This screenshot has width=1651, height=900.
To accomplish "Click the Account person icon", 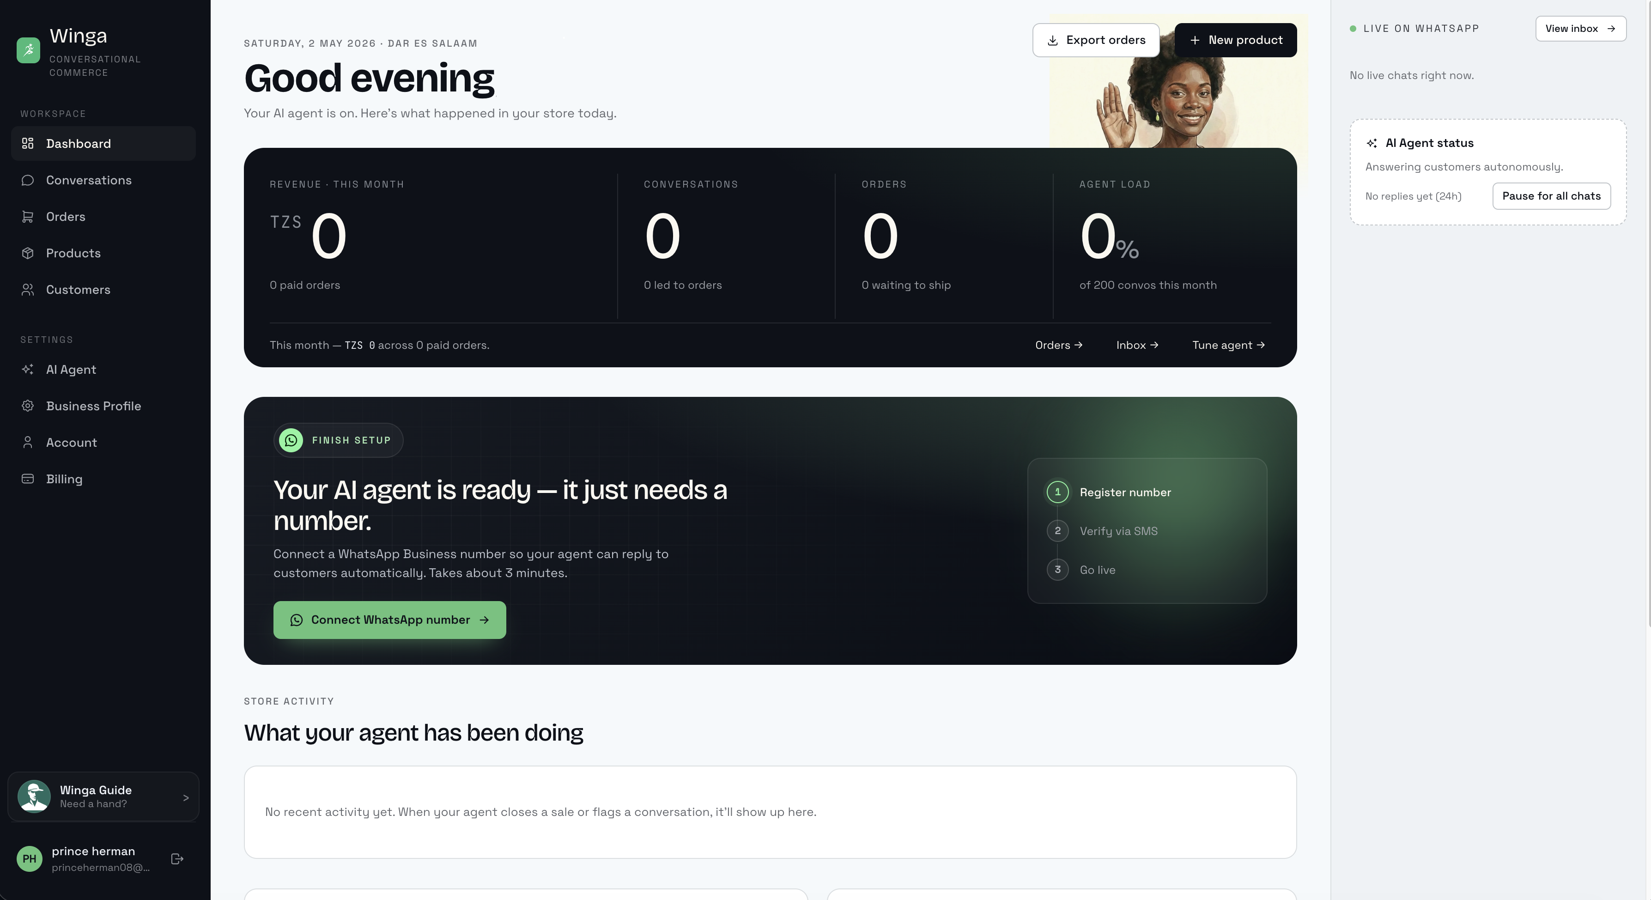I will [28, 442].
